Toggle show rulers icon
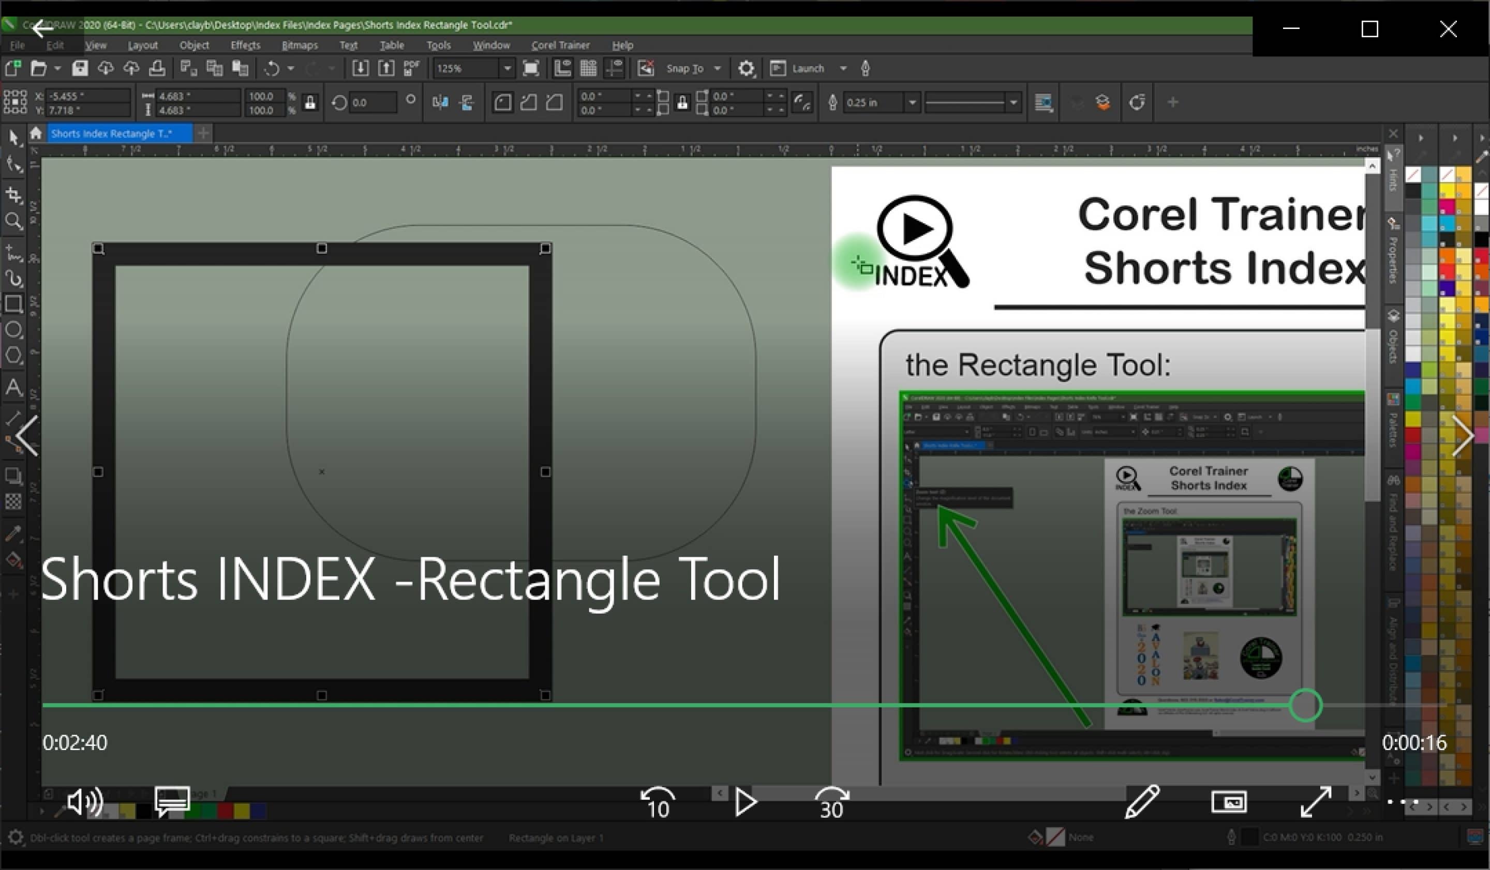This screenshot has height=870, width=1490. point(562,69)
